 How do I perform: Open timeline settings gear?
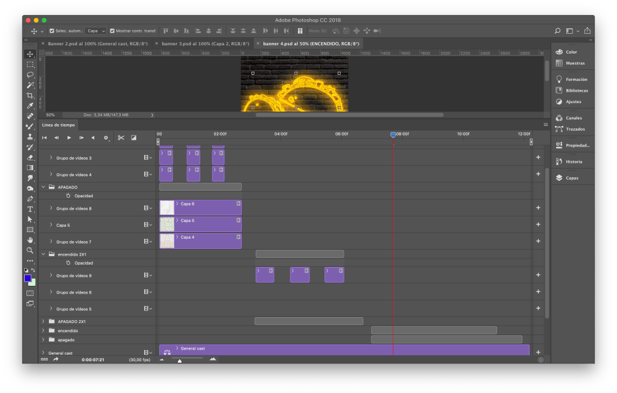click(106, 137)
